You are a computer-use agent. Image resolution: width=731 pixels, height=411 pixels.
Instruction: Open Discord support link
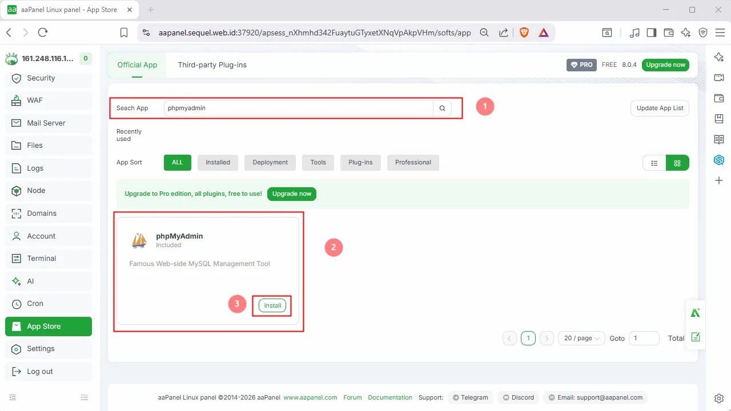pos(519,397)
